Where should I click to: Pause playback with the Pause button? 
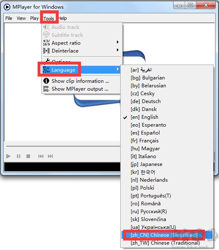click(x=19, y=156)
